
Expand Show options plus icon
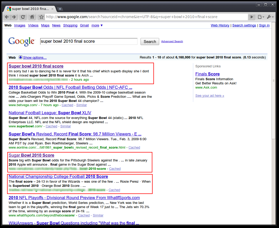21,57
